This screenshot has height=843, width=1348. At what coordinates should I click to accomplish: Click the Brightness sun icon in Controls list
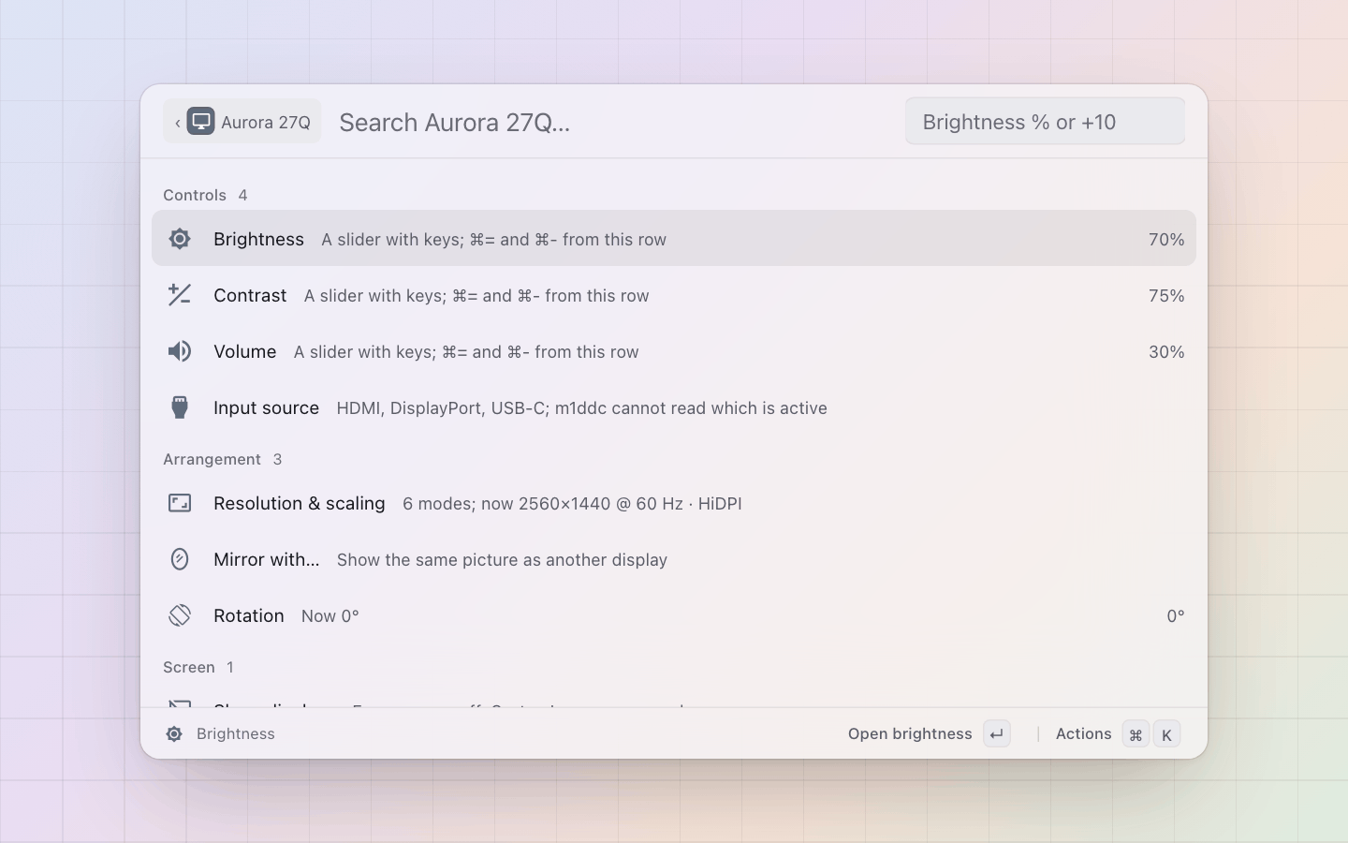[180, 239]
